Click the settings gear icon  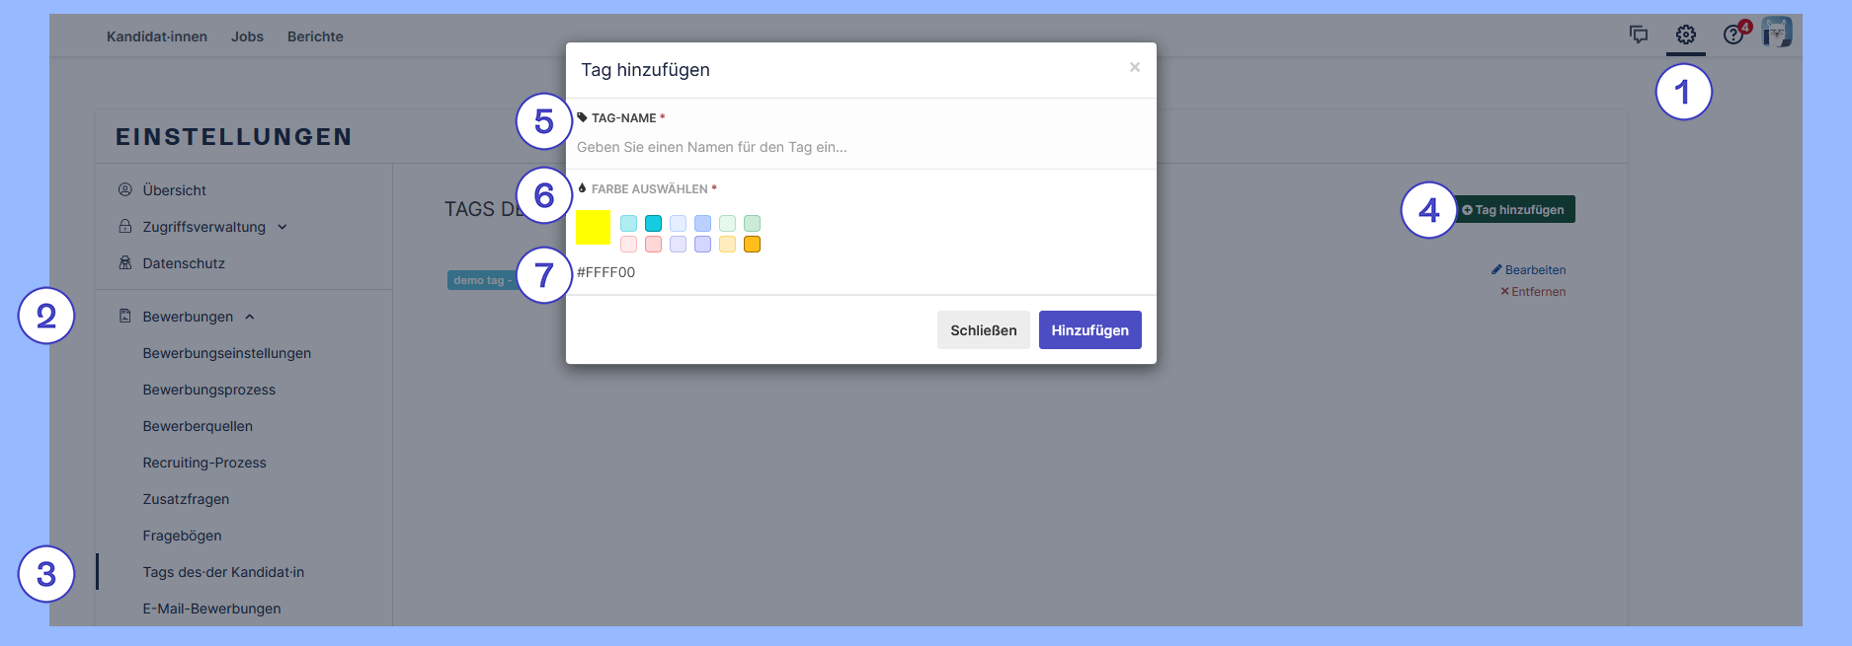[x=1686, y=35]
